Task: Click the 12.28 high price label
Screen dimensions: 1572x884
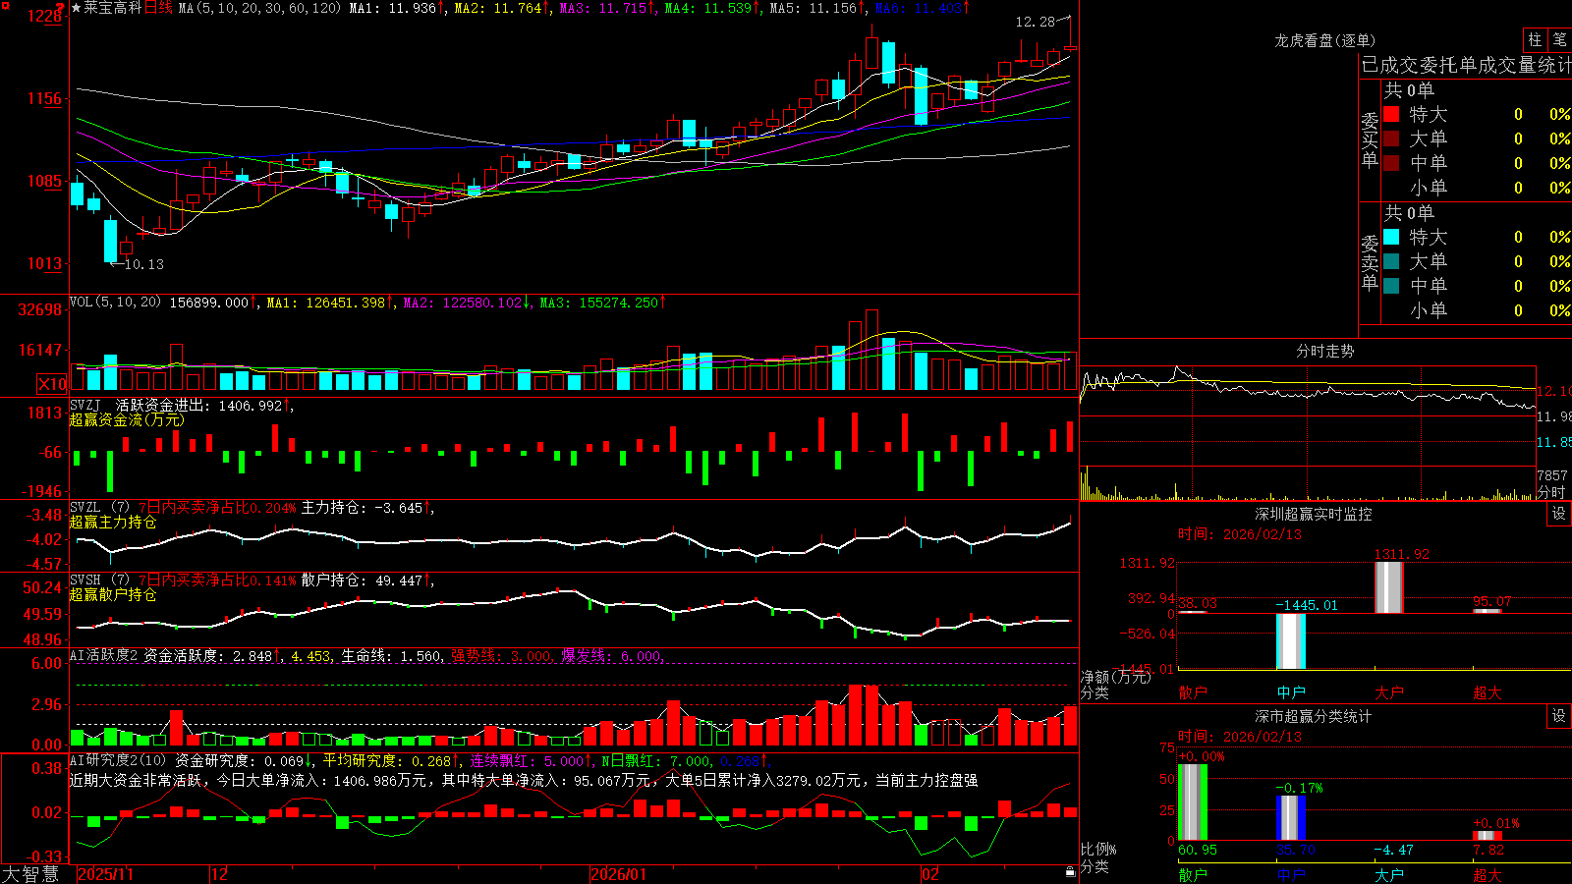Action: click(x=1035, y=22)
